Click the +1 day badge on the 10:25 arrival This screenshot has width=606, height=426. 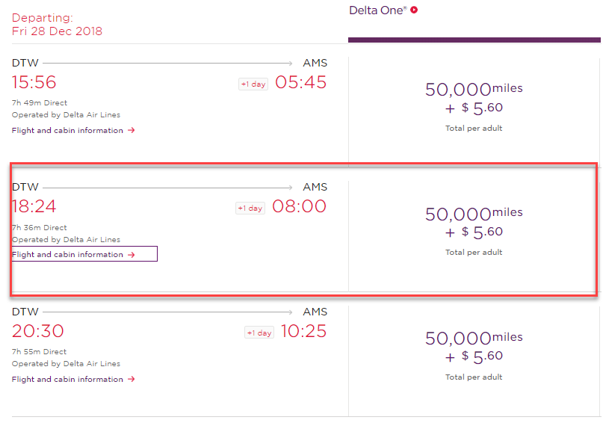click(x=259, y=333)
